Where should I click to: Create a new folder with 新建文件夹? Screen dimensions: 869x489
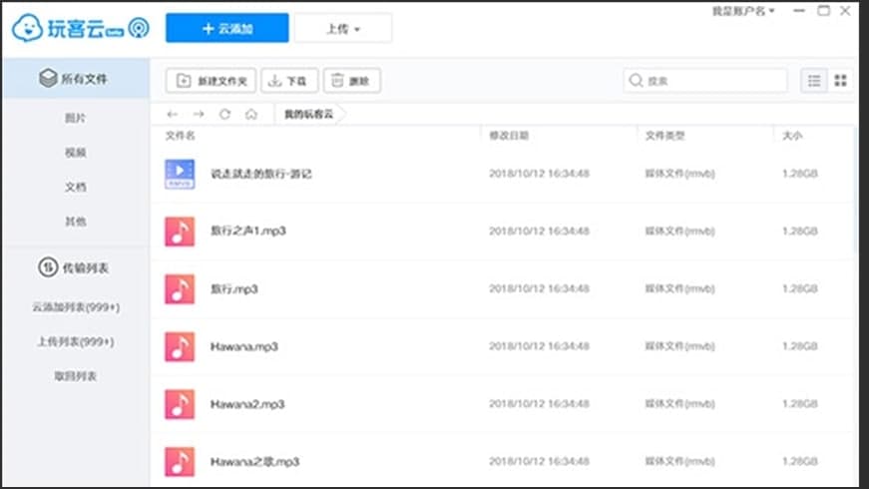pyautogui.click(x=211, y=81)
